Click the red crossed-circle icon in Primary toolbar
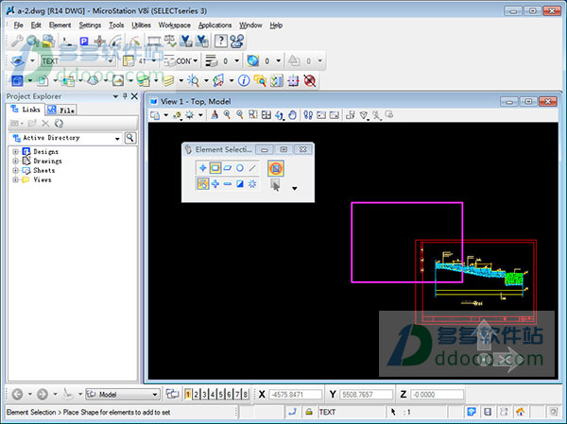The image size is (567, 424). [x=310, y=80]
